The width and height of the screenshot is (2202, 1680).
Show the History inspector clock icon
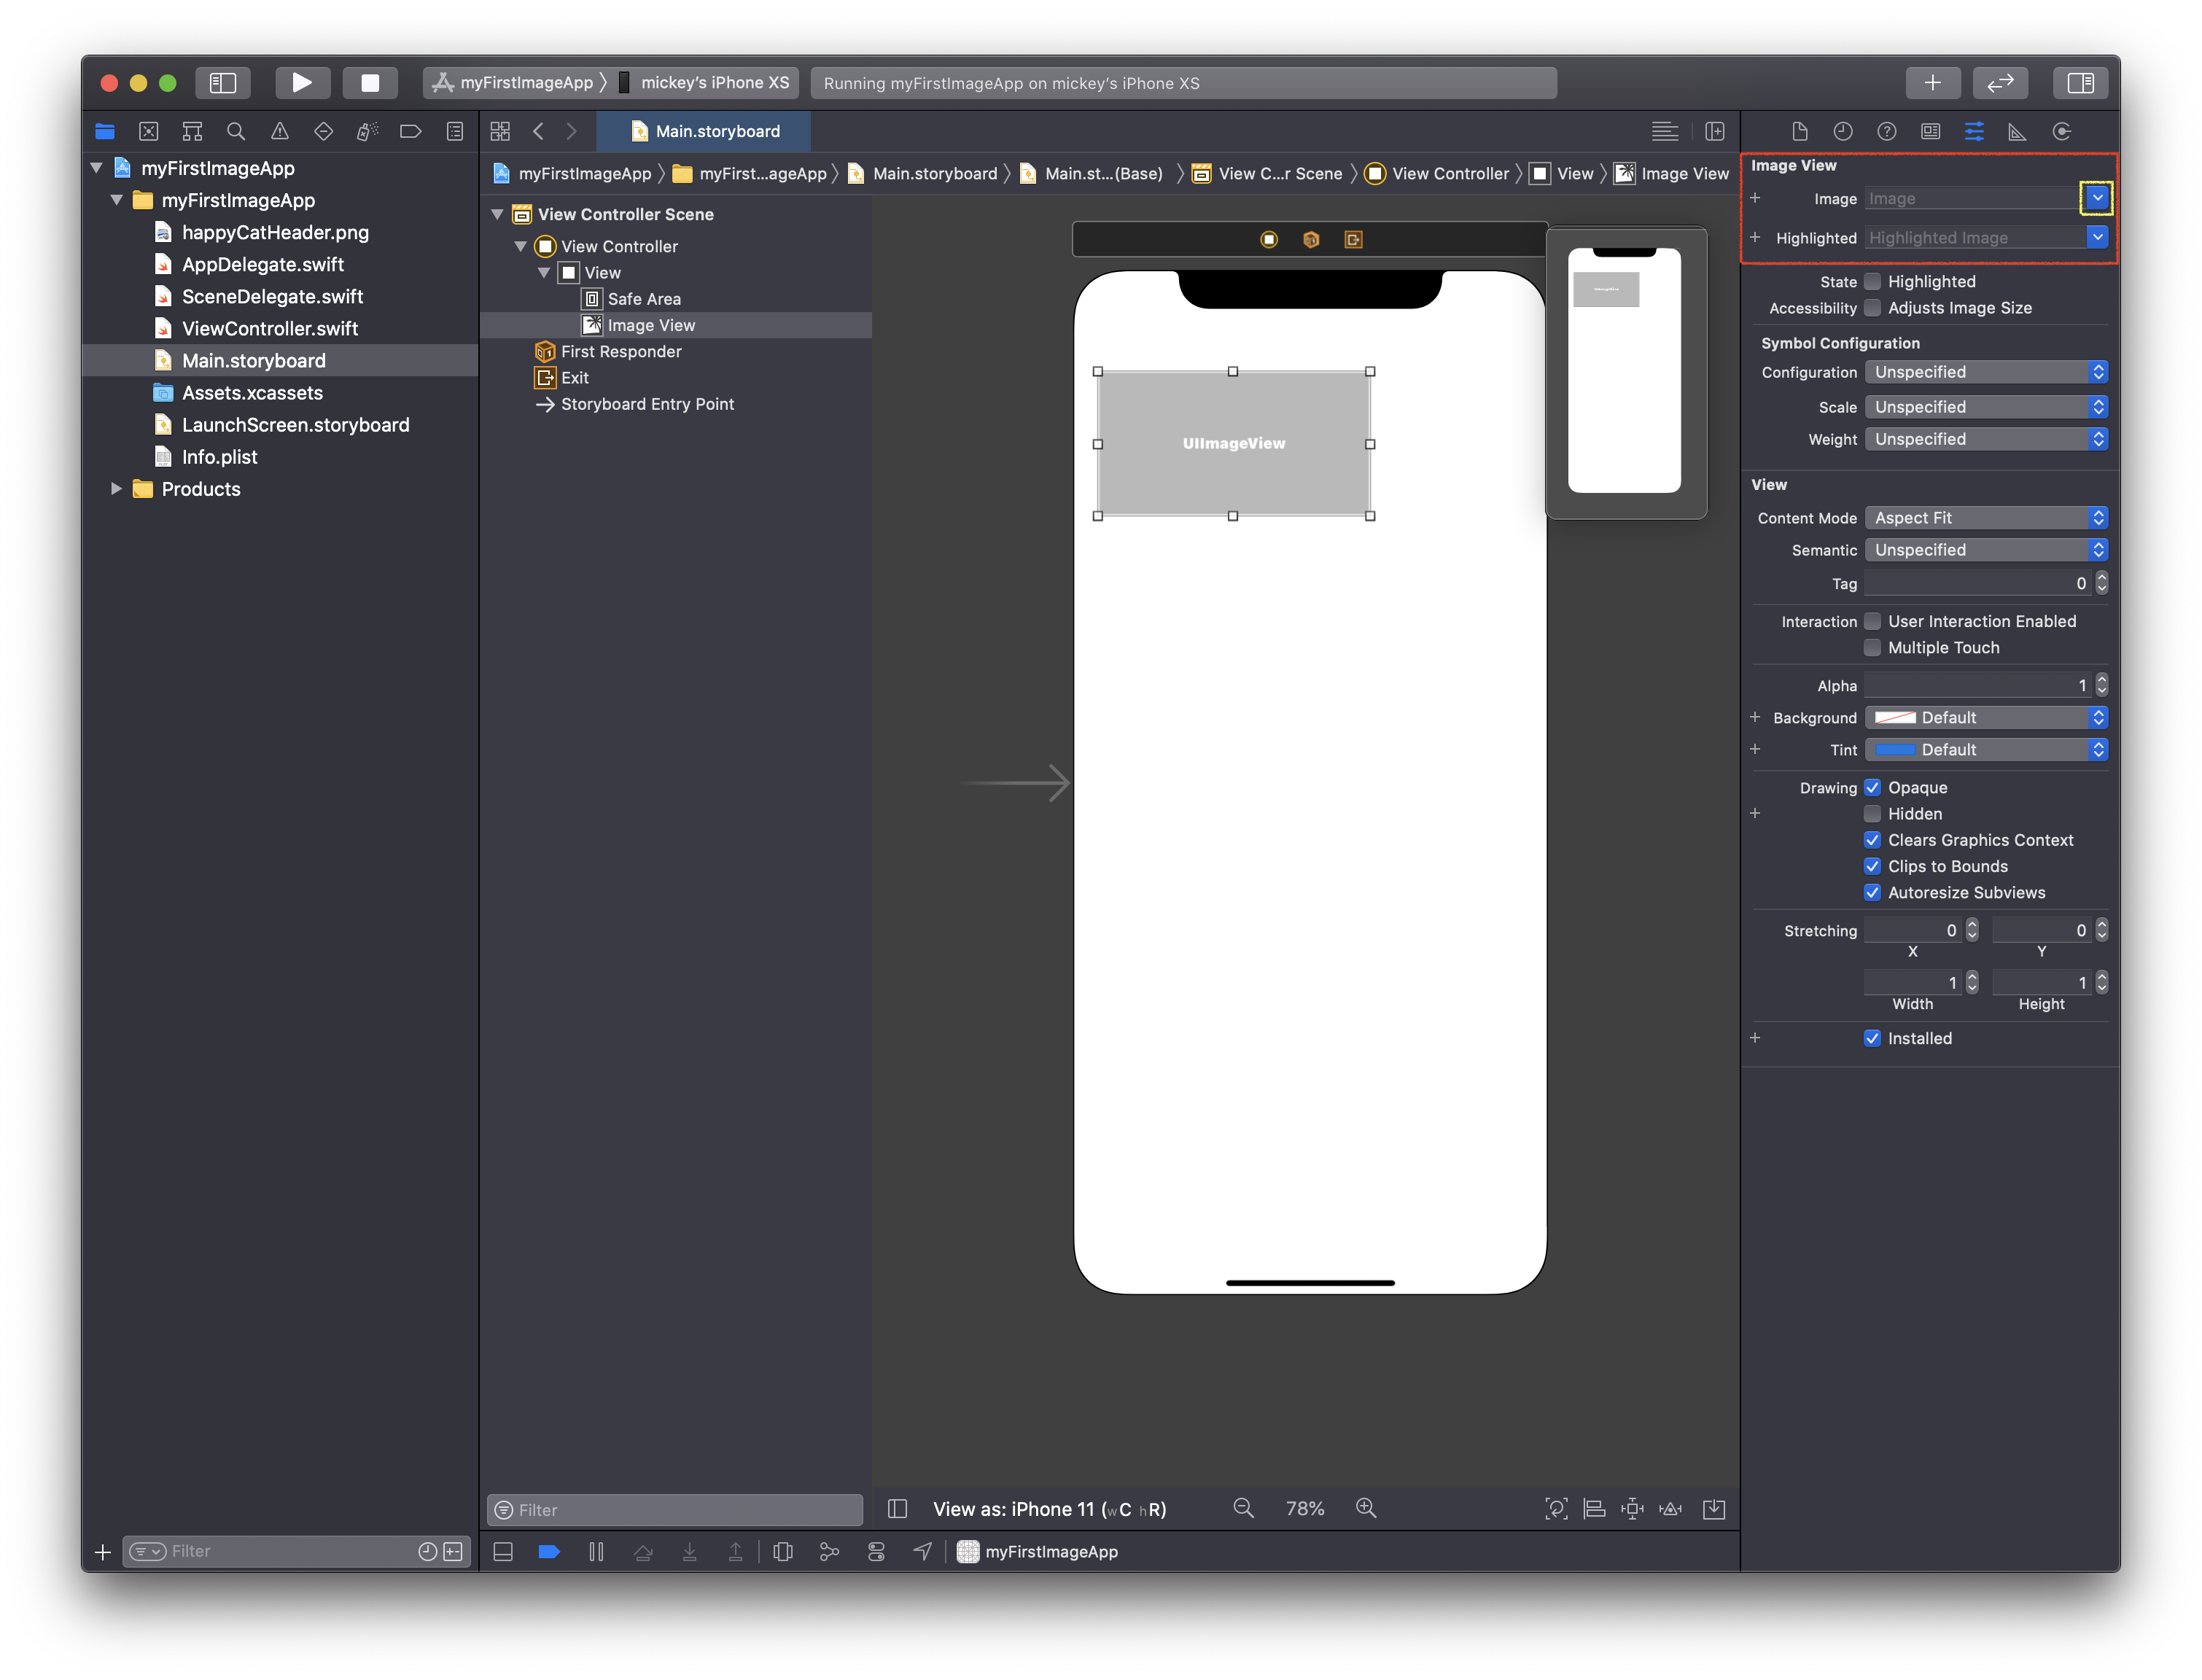click(x=1843, y=131)
